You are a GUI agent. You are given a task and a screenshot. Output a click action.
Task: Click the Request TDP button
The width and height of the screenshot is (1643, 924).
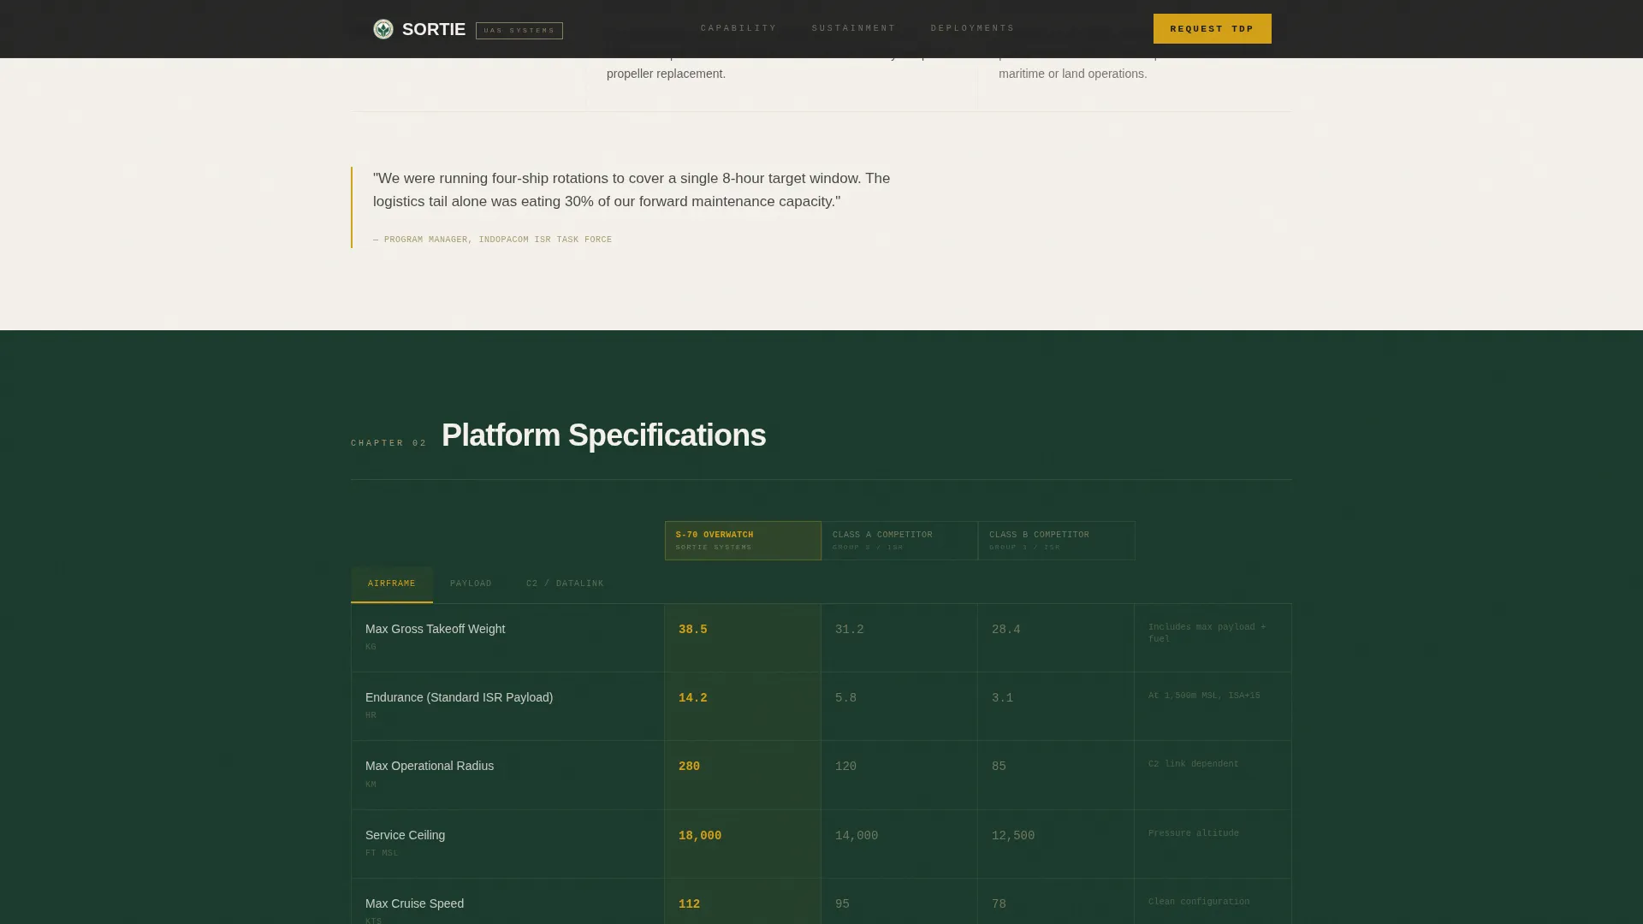[x=1212, y=29]
